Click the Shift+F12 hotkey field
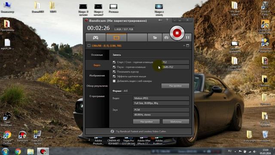 [175, 67]
